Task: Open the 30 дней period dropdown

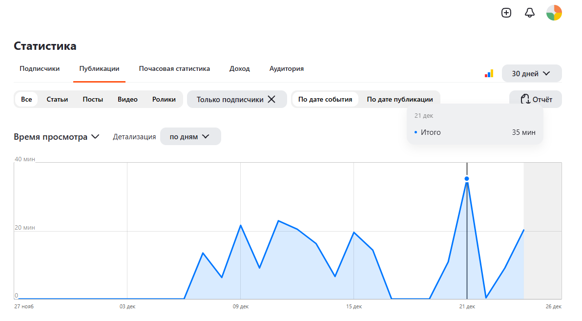Action: tap(532, 74)
